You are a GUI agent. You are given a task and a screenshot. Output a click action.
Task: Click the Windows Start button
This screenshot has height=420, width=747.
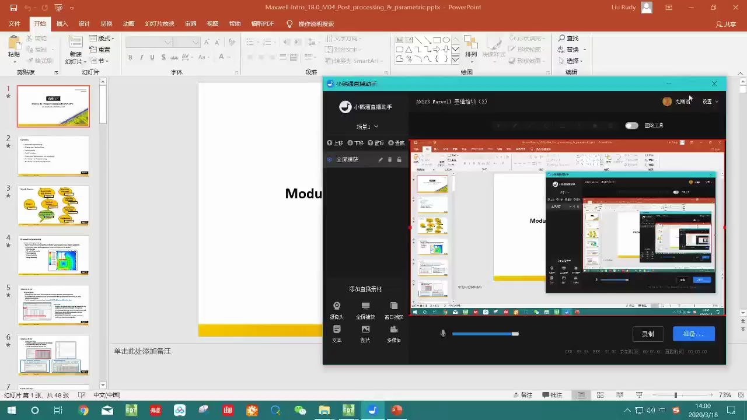click(11, 410)
